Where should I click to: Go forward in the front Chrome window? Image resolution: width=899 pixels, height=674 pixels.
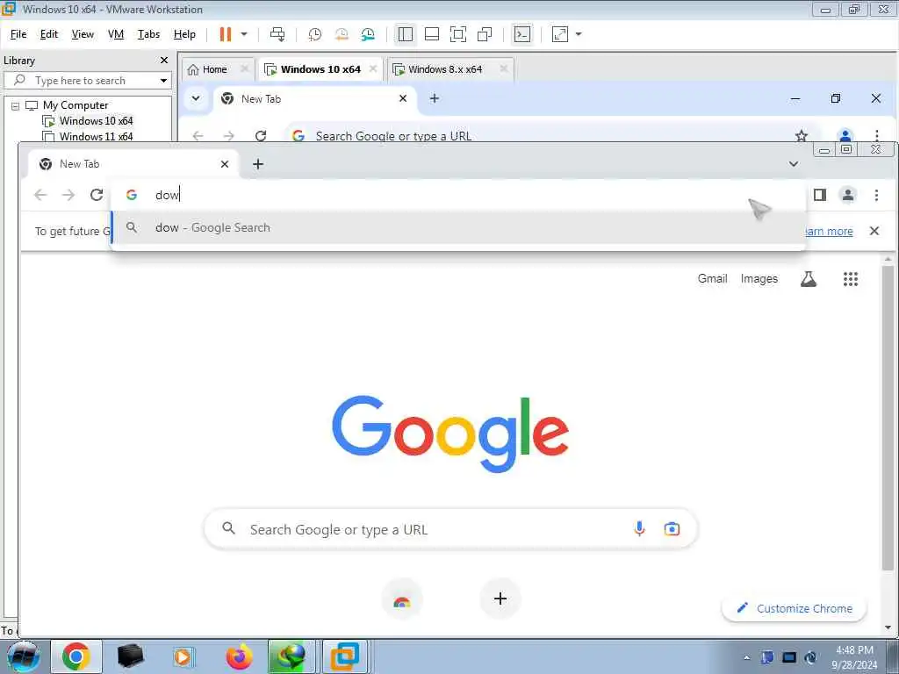(x=68, y=195)
